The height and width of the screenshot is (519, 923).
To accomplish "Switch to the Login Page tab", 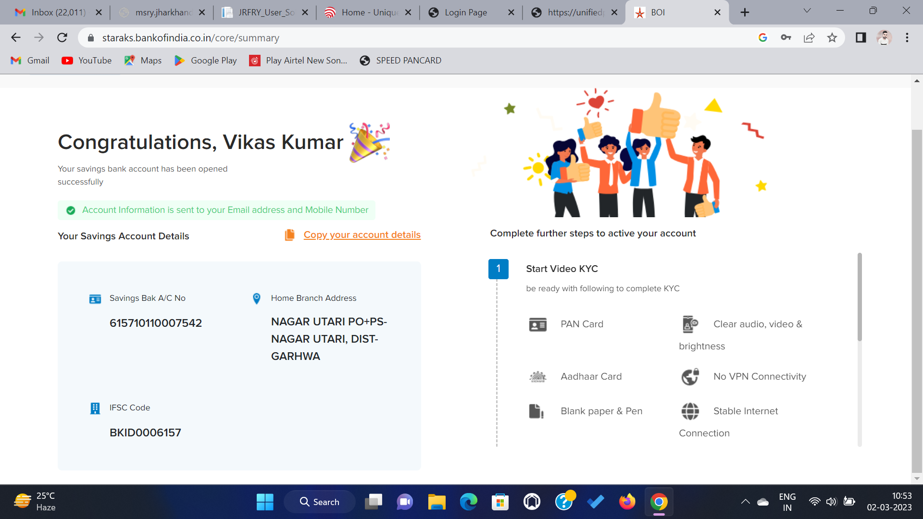I will click(x=465, y=12).
